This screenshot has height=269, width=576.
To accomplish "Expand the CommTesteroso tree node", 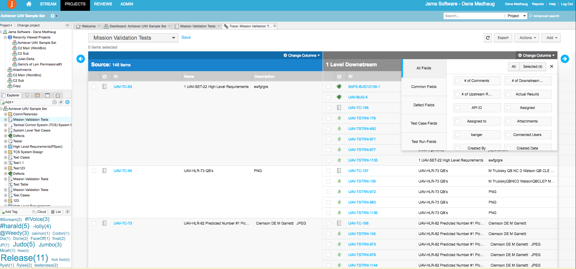I will pos(5,114).
